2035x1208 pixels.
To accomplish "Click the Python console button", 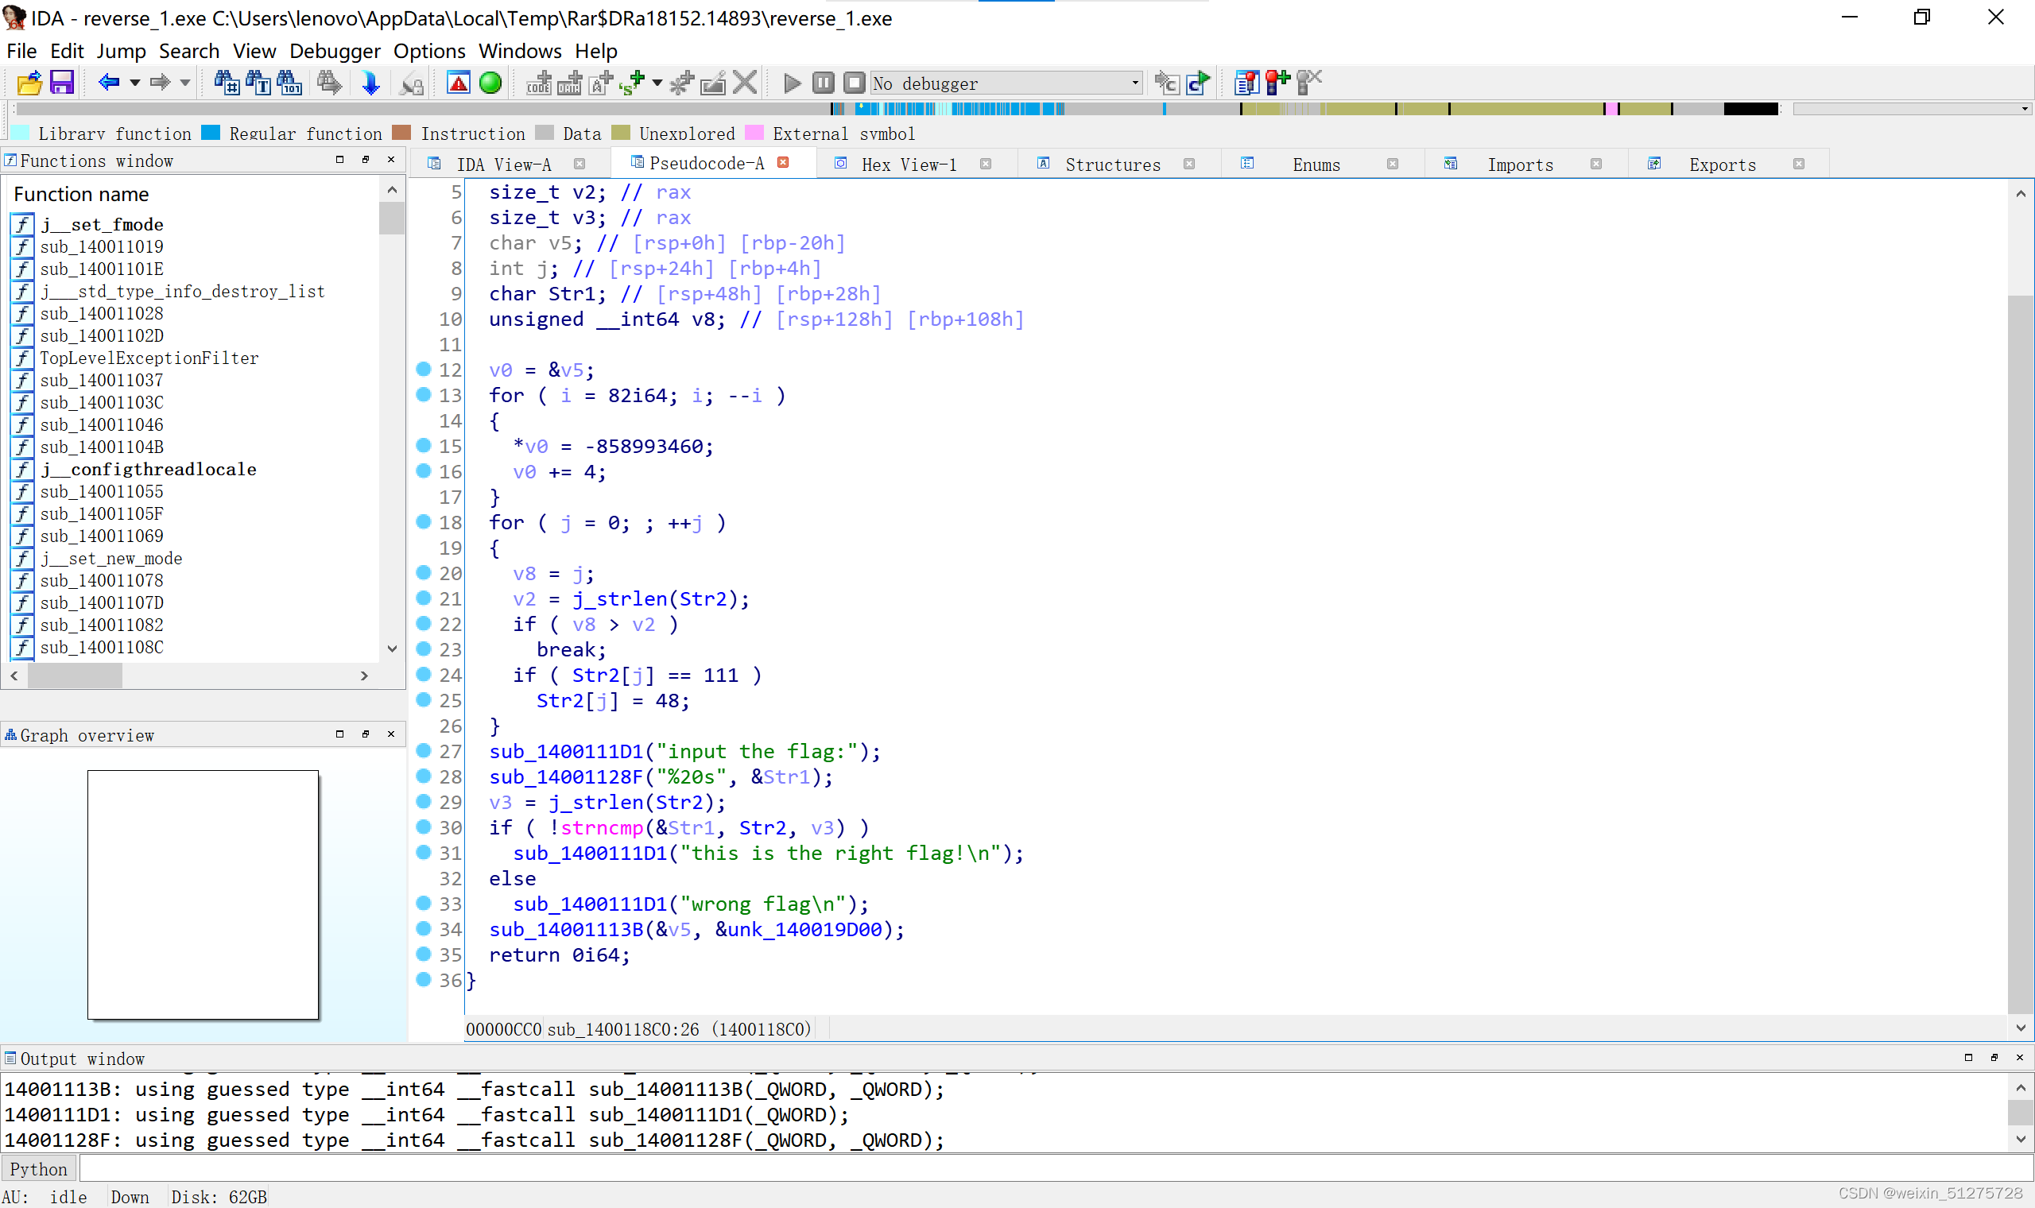I will (x=39, y=1169).
